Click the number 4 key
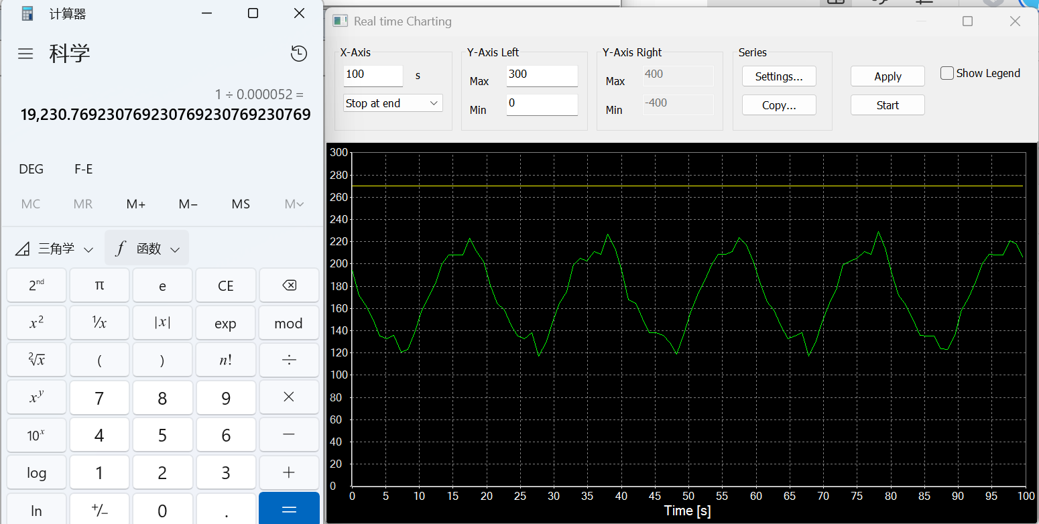The width and height of the screenshot is (1039, 524). (99, 435)
